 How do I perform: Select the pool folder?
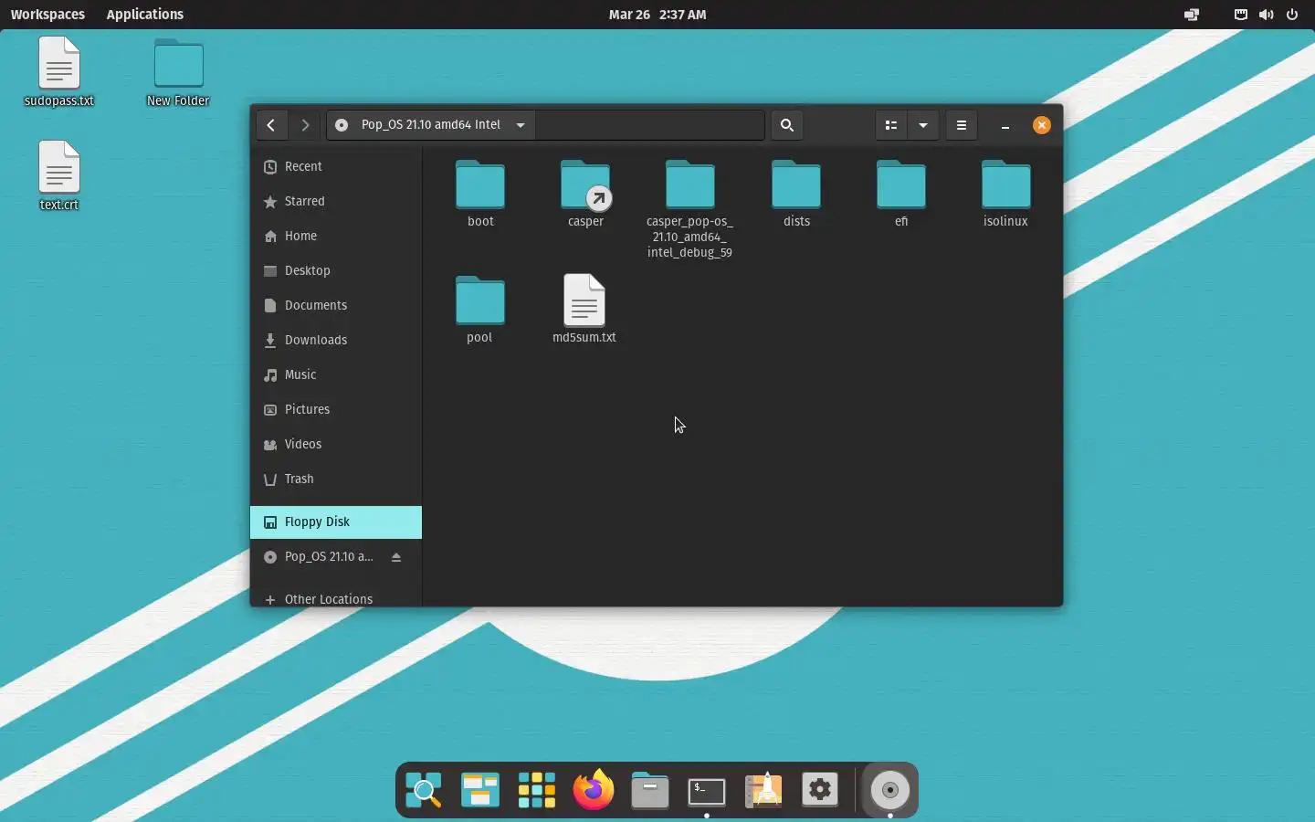tap(480, 310)
